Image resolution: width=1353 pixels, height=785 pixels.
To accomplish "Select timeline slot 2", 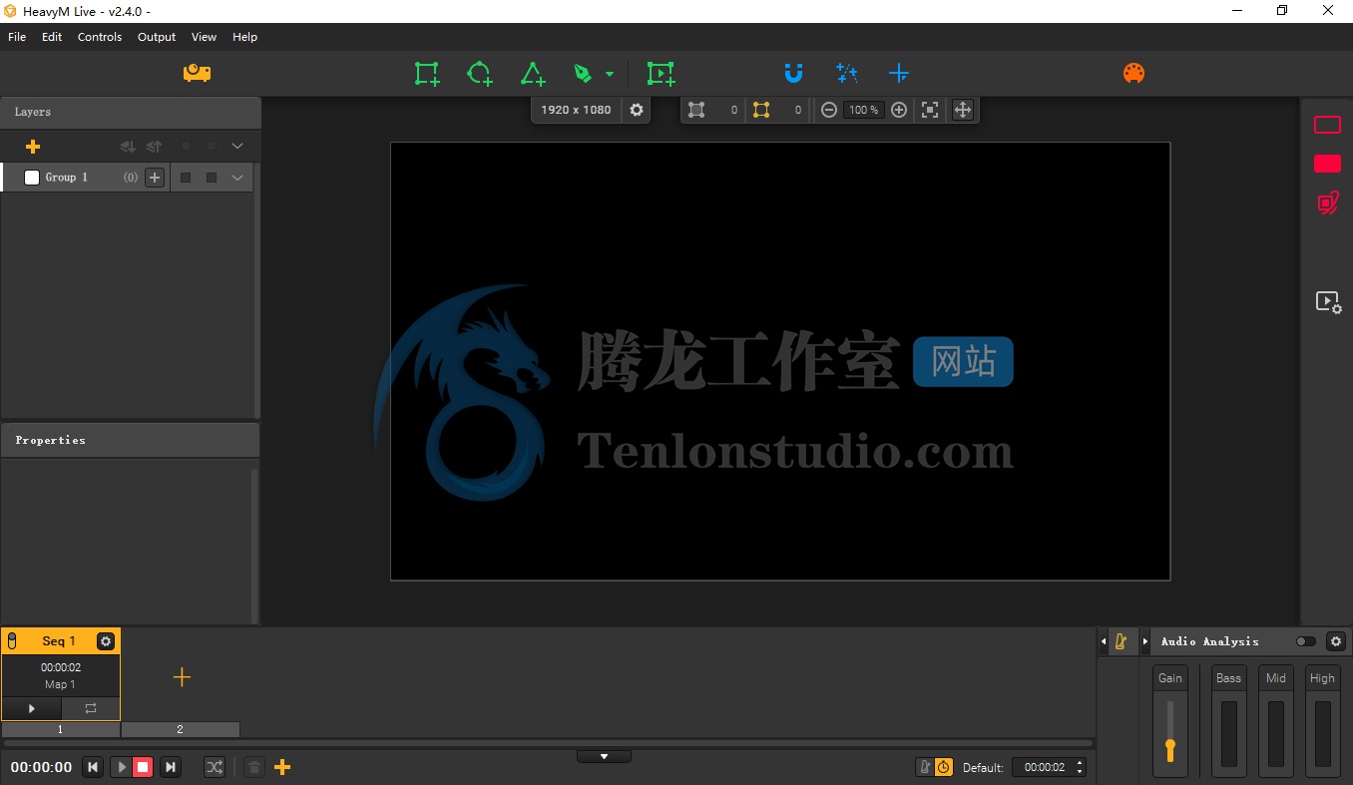I will coord(180,729).
